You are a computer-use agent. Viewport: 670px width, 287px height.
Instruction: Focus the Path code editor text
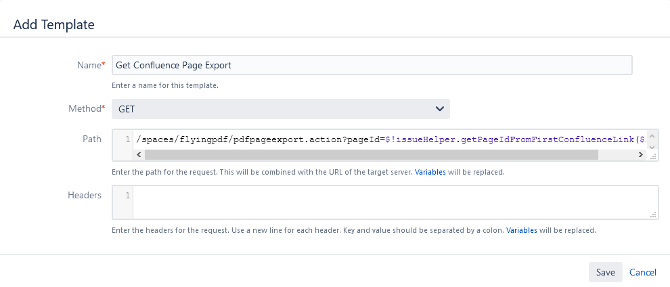pyautogui.click(x=386, y=139)
